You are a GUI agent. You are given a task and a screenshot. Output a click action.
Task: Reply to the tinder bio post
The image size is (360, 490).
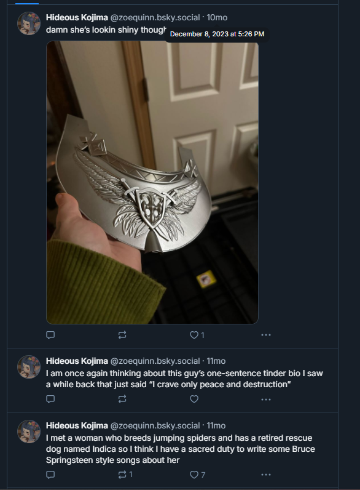pyautogui.click(x=50, y=399)
